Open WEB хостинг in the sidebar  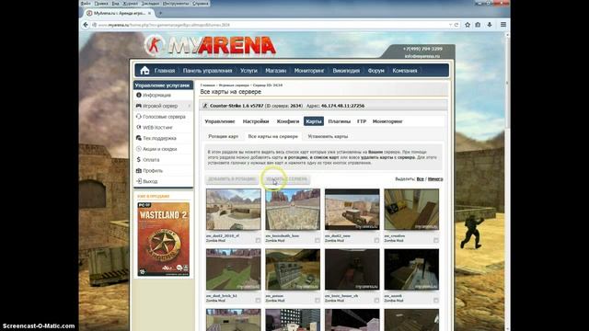tap(157, 128)
